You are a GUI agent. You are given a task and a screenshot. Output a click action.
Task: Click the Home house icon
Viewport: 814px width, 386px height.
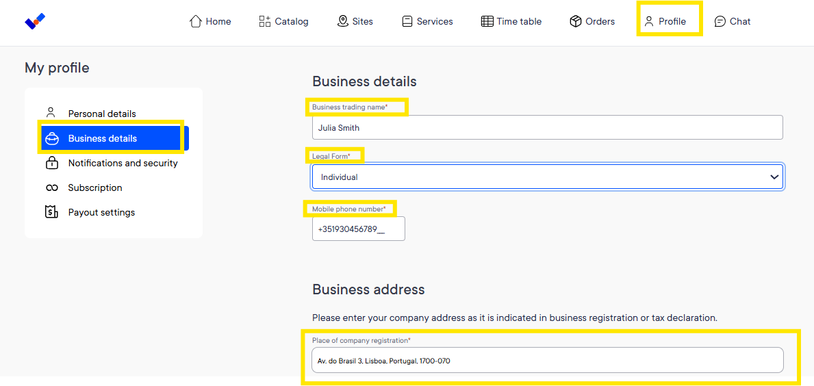pyautogui.click(x=195, y=21)
